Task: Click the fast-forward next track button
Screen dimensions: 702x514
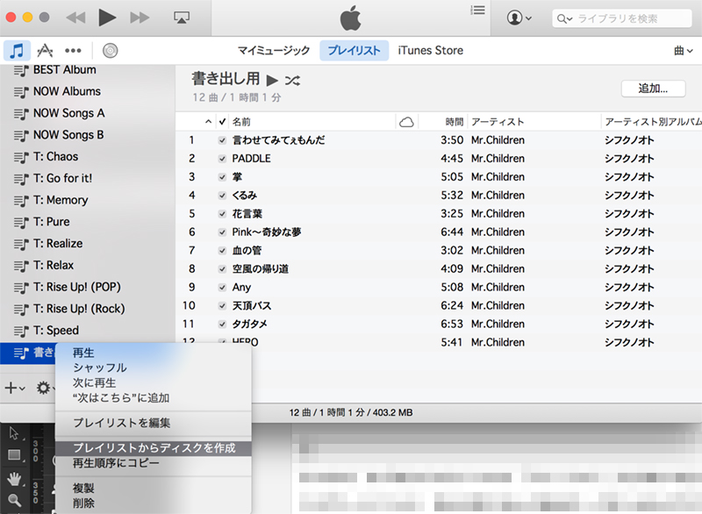Action: pyautogui.click(x=140, y=18)
